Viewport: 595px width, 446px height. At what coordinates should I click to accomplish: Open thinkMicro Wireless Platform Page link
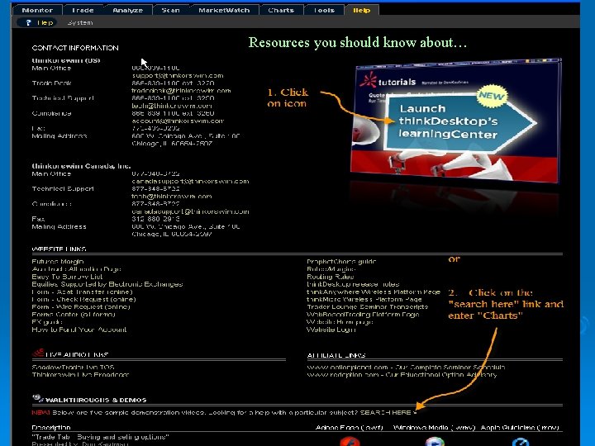coord(364,299)
